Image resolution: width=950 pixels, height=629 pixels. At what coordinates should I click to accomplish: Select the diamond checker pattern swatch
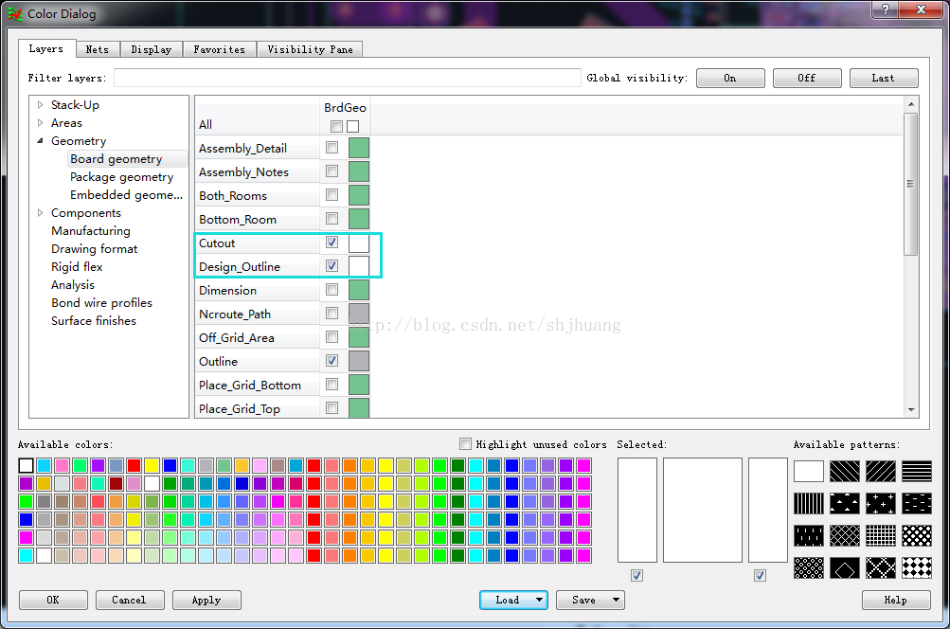[916, 568]
